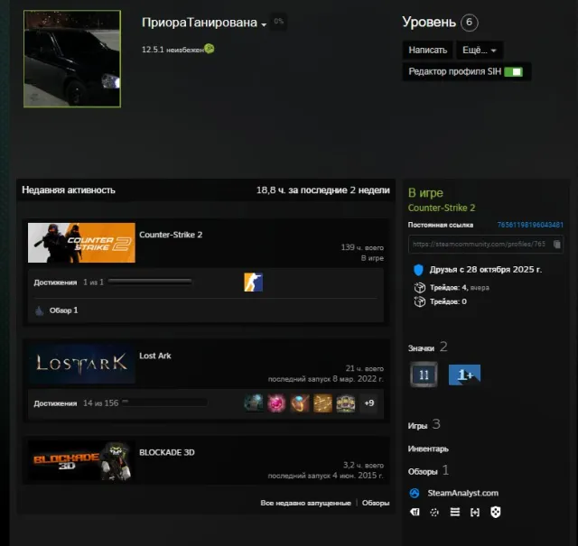Image resolution: width=578 pixels, height=546 pixels.
Task: Open the Counter-Strike 2 title link in recent activity
Action: (x=171, y=235)
